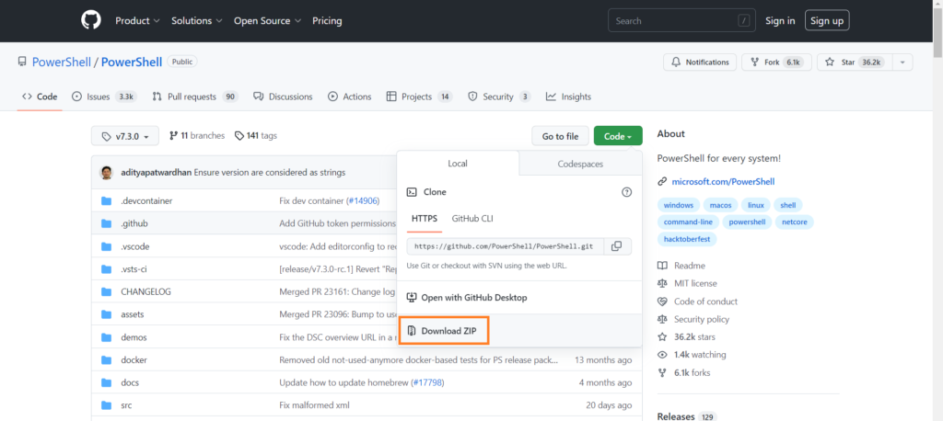Image resolution: width=943 pixels, height=421 pixels.
Task: Select the clone URL text field
Action: (x=506, y=246)
